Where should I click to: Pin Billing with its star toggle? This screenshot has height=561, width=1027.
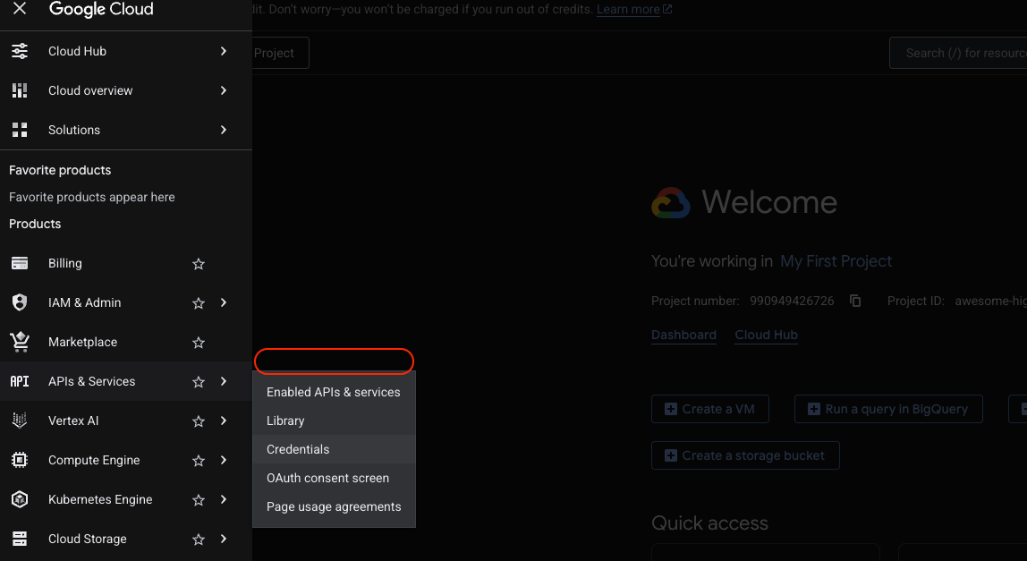point(199,264)
